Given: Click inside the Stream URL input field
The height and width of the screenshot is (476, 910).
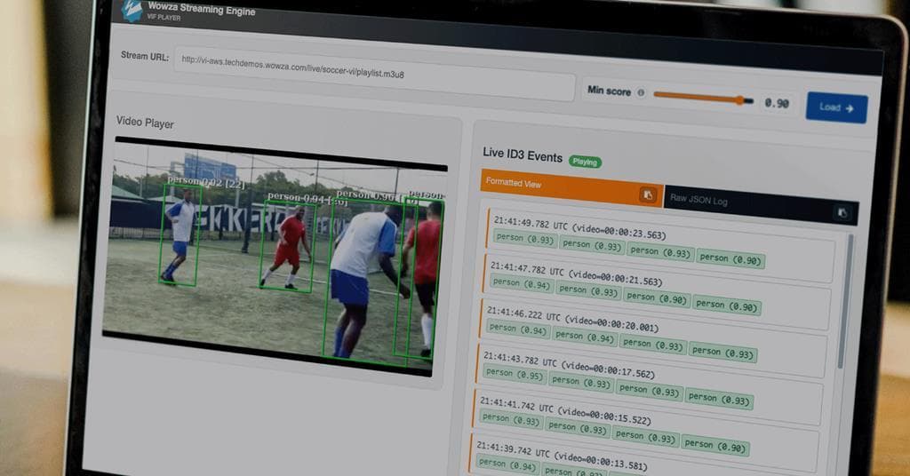Looking at the screenshot, I should pos(374,75).
